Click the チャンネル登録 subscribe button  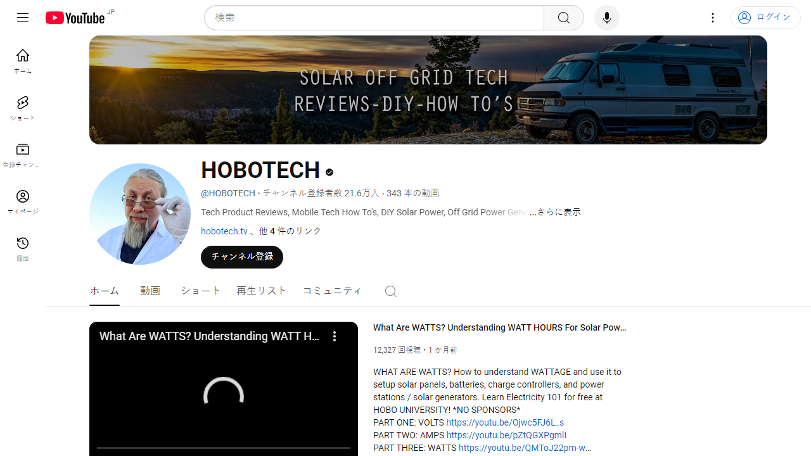click(242, 256)
